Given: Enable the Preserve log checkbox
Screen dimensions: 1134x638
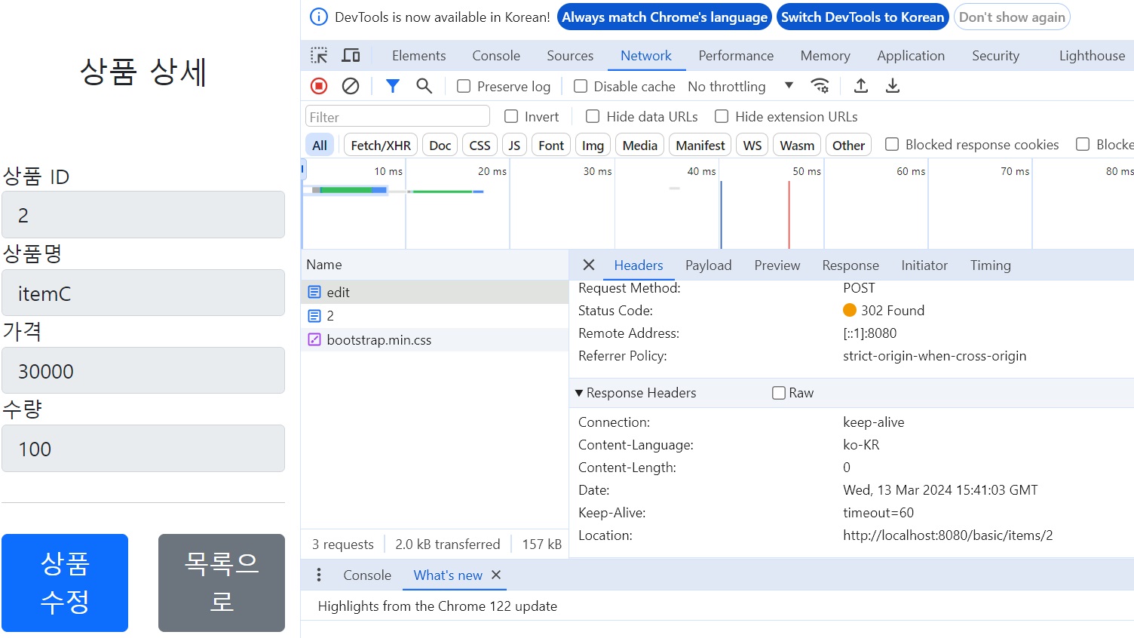Looking at the screenshot, I should (x=464, y=87).
